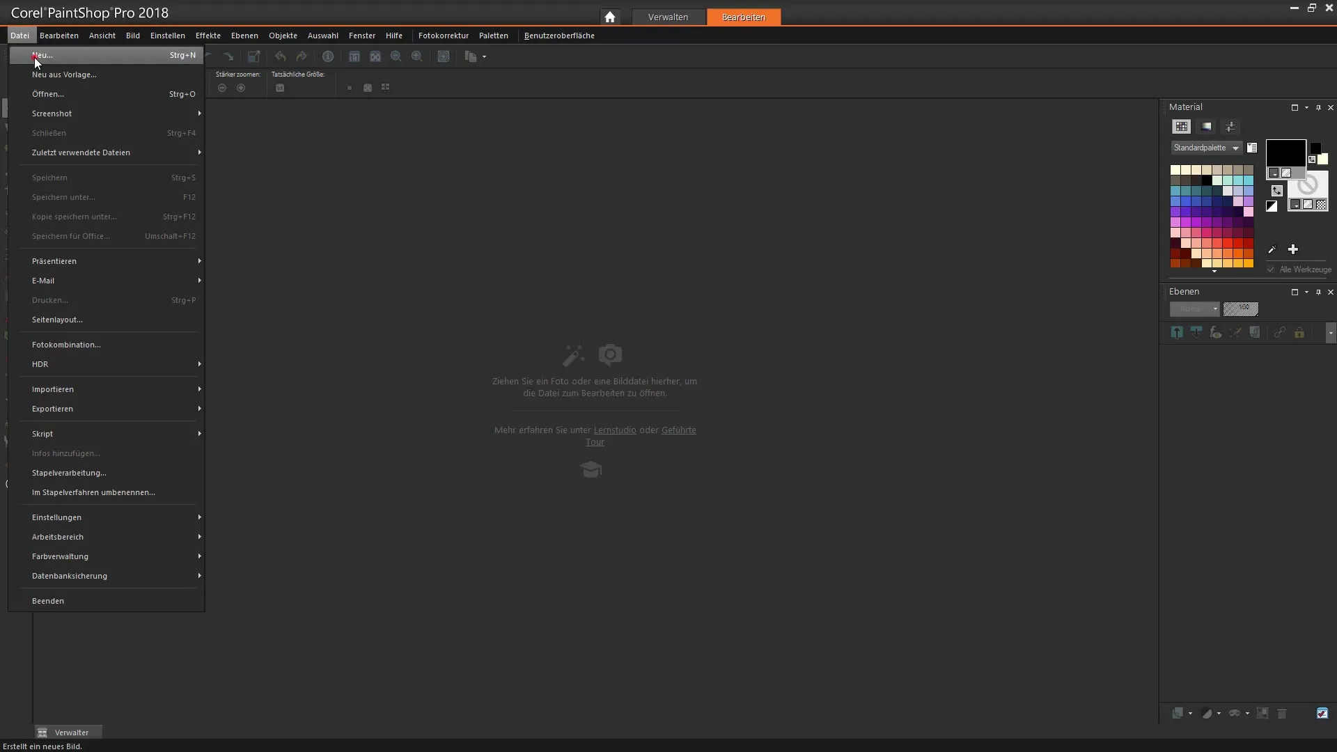Click the minus button under Stärker zoomen
The height and width of the screenshot is (752, 1337).
coord(222,88)
